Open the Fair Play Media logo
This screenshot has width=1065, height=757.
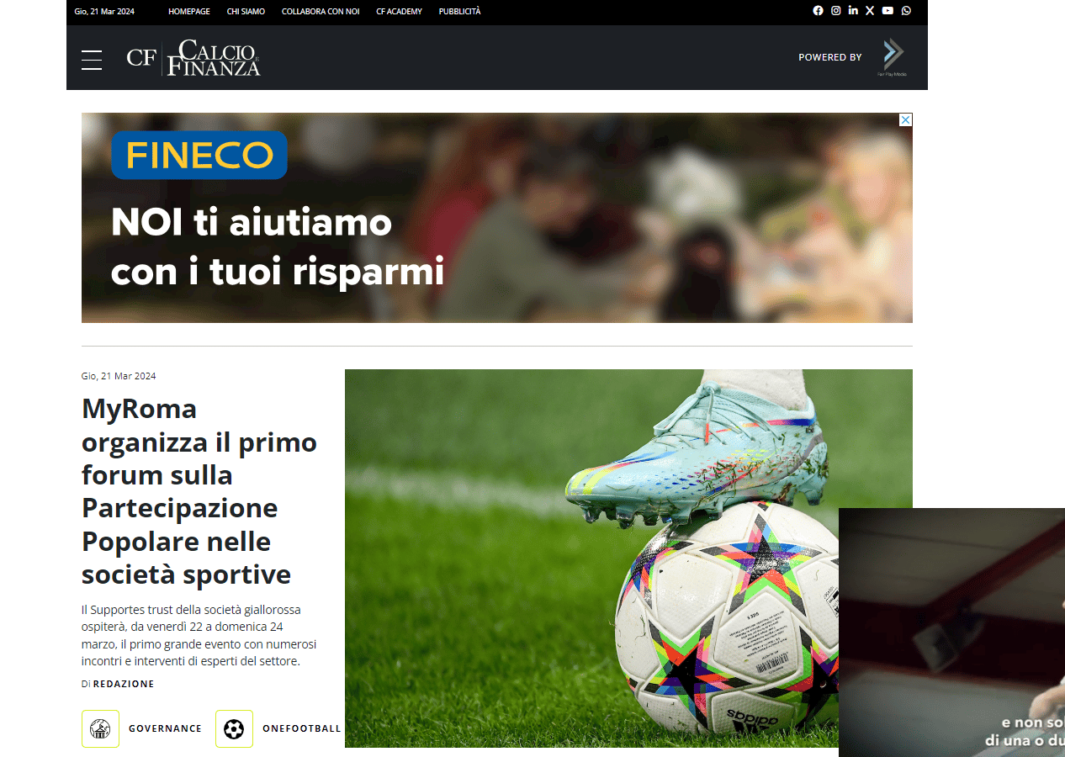click(893, 57)
